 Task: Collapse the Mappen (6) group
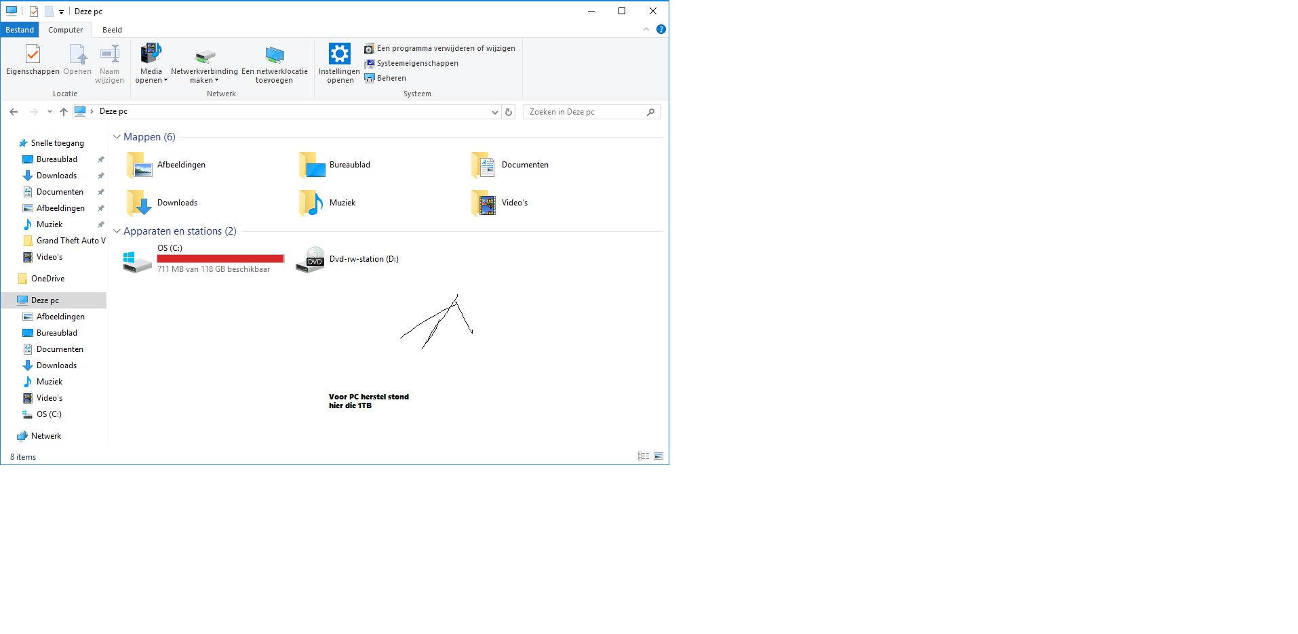click(117, 137)
